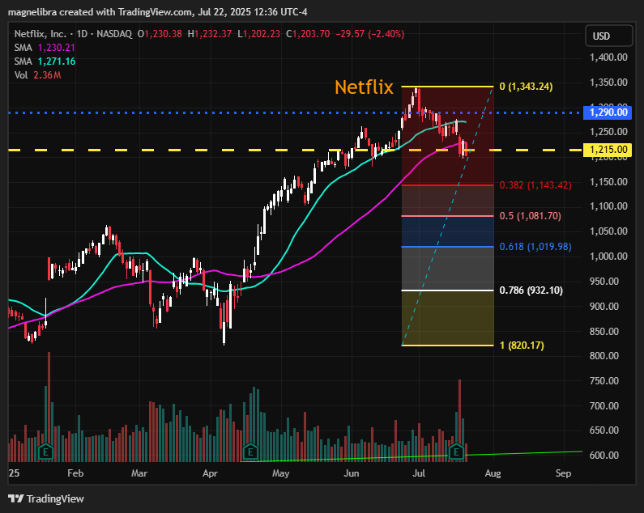
Task: Select the Netflix, Inc. symbol title
Action: click(40, 34)
